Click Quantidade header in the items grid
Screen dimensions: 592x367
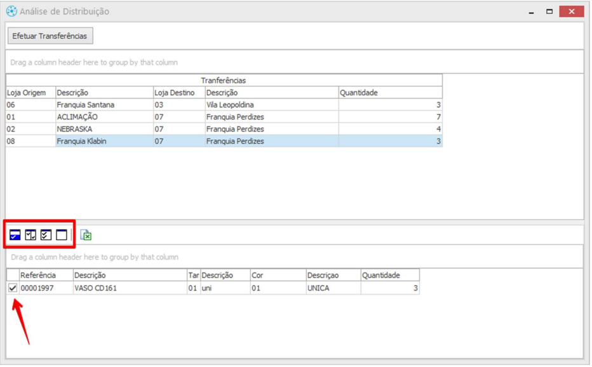coord(390,276)
